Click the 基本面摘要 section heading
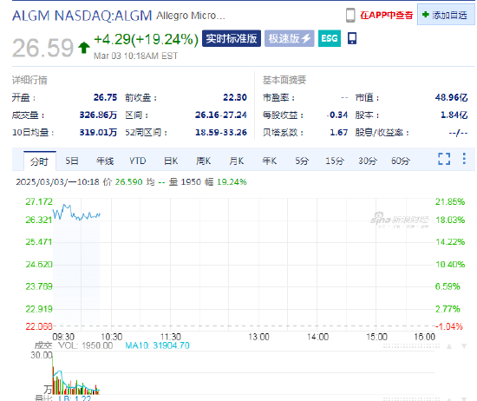477x401 pixels. pos(284,80)
